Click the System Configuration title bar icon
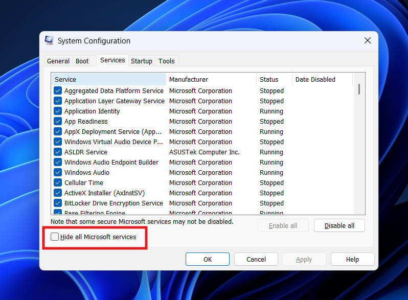The height and width of the screenshot is (300, 408). click(x=49, y=40)
